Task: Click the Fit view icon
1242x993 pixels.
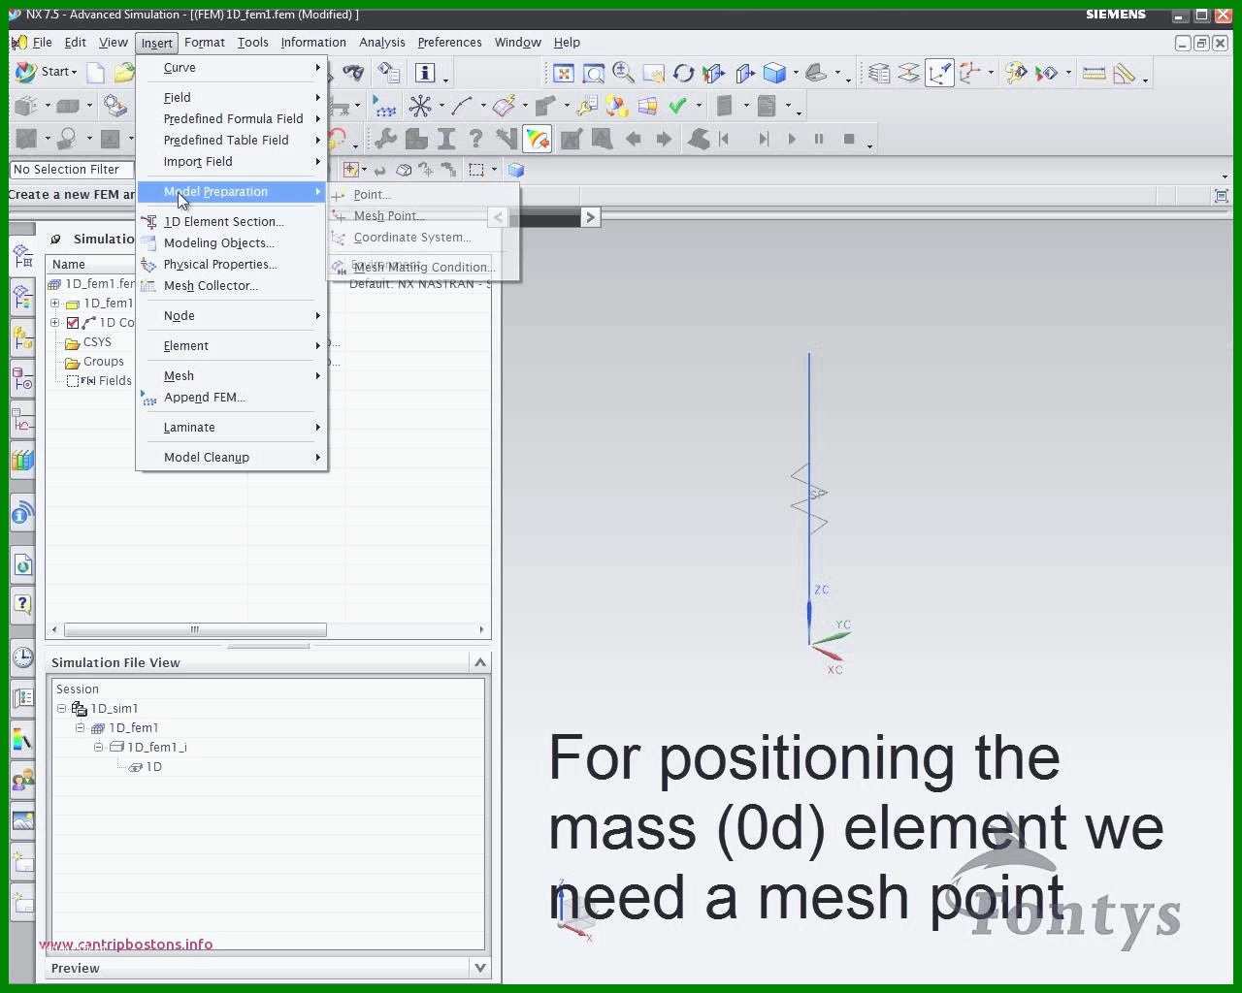Action: [x=564, y=73]
